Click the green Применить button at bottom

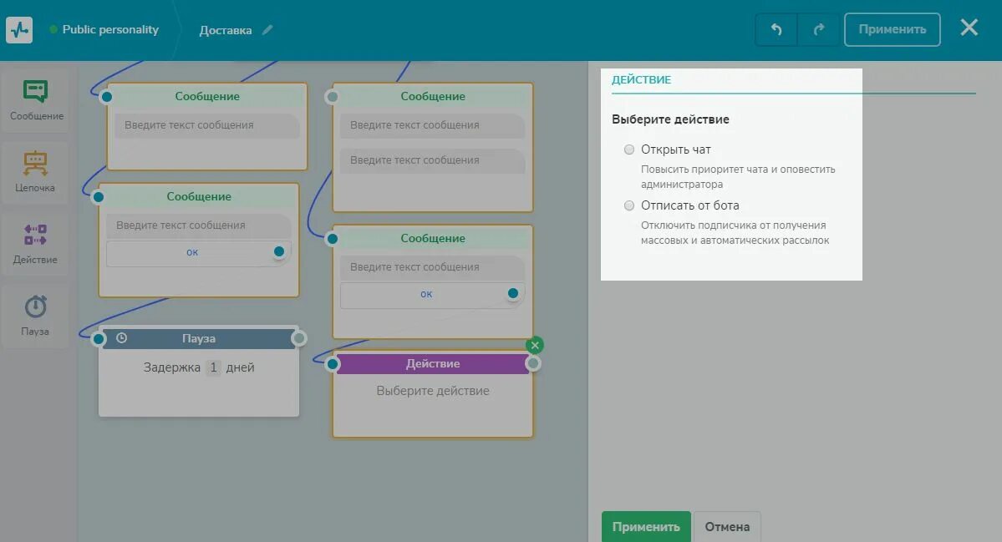646,527
